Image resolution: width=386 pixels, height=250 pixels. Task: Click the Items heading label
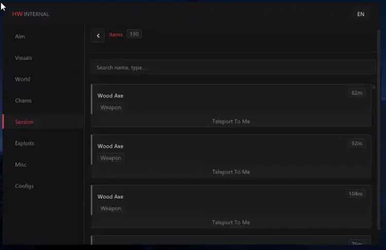pyautogui.click(x=116, y=34)
